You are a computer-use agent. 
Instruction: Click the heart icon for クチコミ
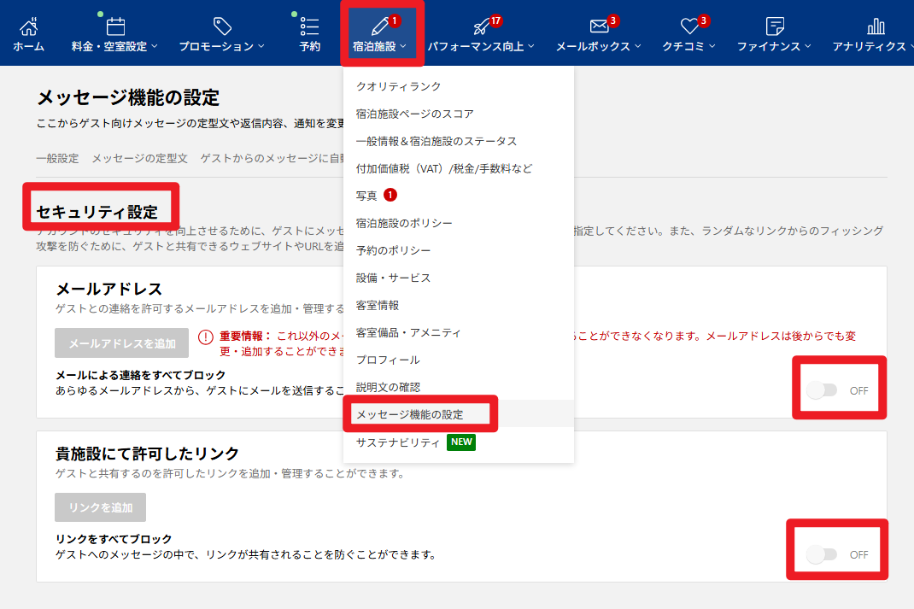point(689,26)
